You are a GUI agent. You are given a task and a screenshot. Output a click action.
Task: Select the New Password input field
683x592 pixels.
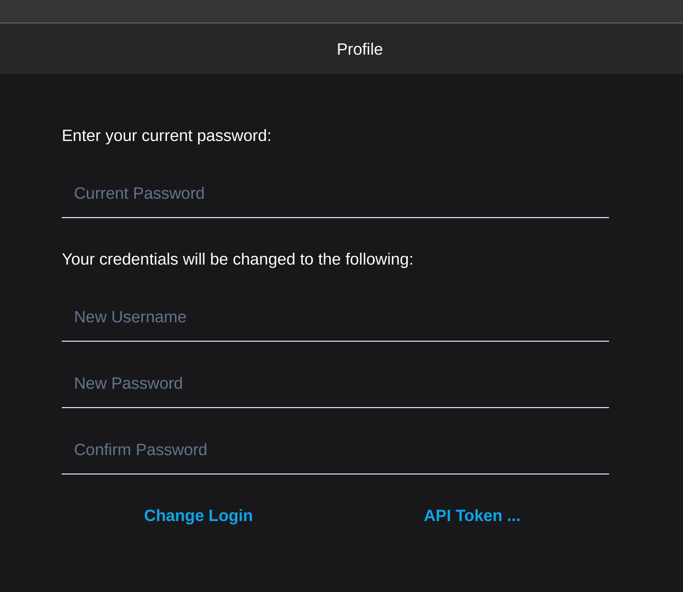[x=335, y=384]
